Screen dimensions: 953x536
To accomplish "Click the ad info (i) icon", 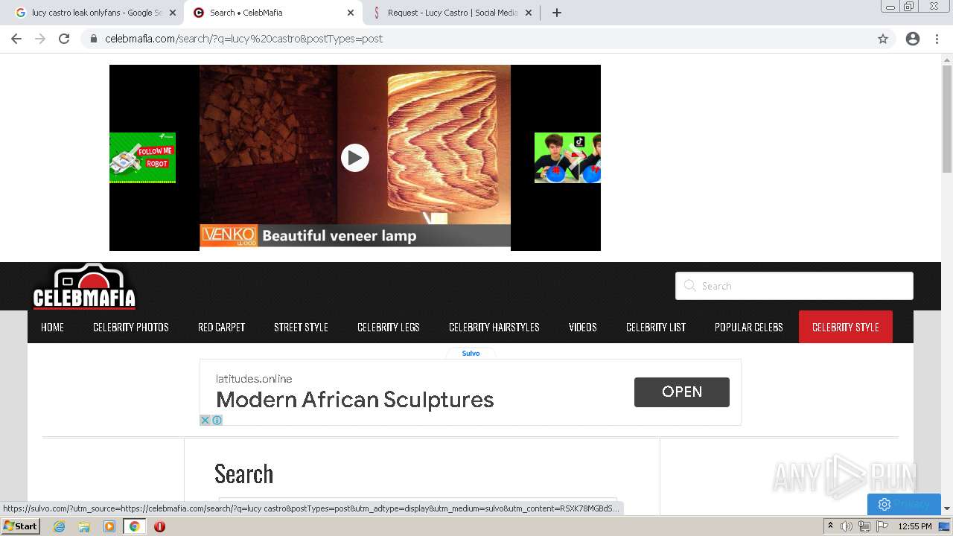I will click(217, 421).
